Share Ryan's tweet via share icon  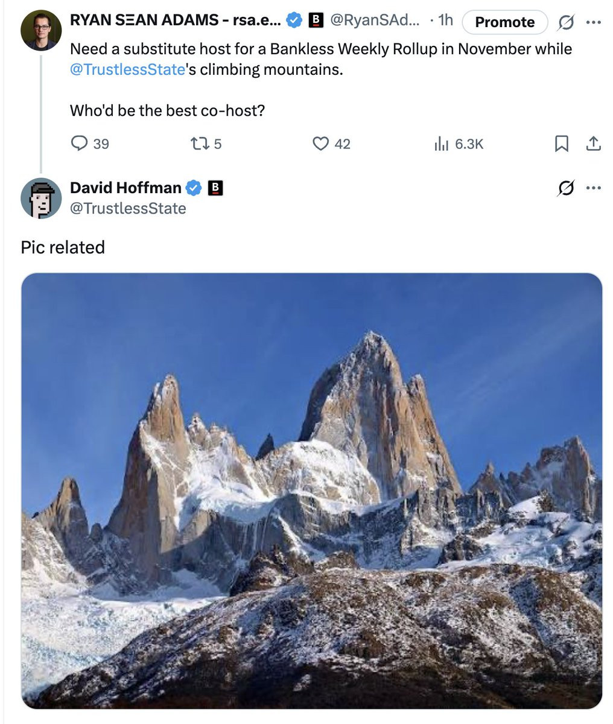pyautogui.click(x=593, y=144)
